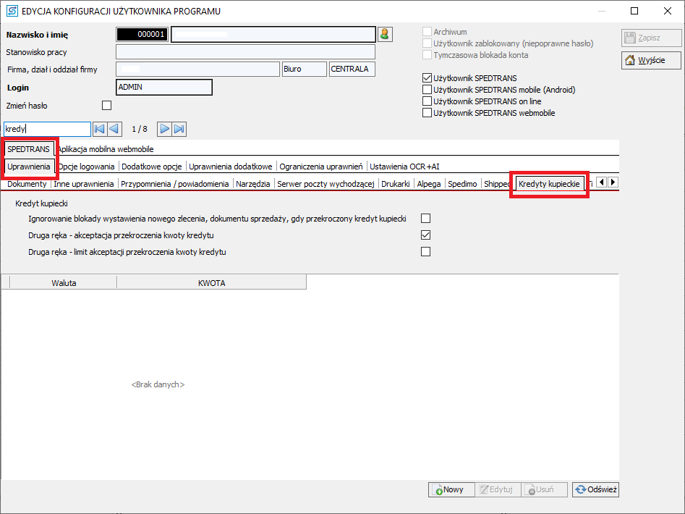Image resolution: width=685 pixels, height=514 pixels.
Task: Enable Użytkownik SPEDTRANS on line checkbox
Action: 427,101
